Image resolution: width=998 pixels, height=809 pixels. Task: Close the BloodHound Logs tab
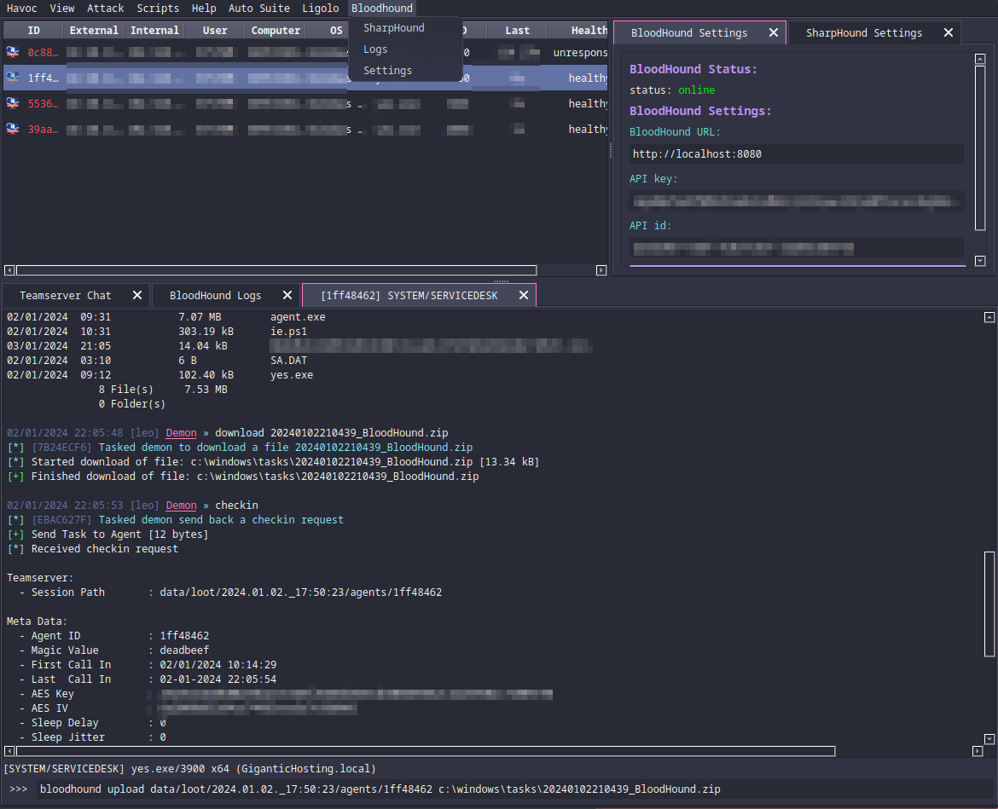click(287, 295)
